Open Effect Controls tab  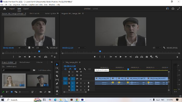tap(34, 13)
